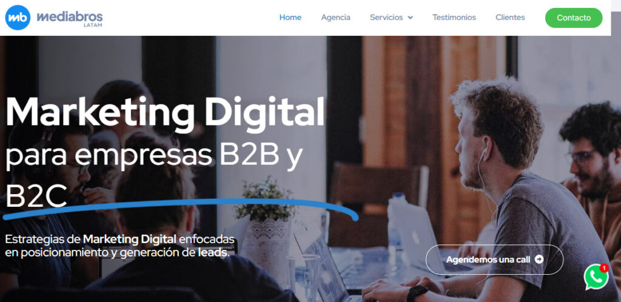This screenshot has width=621, height=302.
Task: Navigate to Testimonios in the header
Action: pos(454,18)
